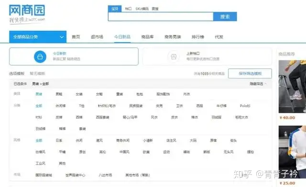Image resolution: width=306 pixels, height=187 pixels.
Task: Open the 首页 navigation item
Action: 76,37
